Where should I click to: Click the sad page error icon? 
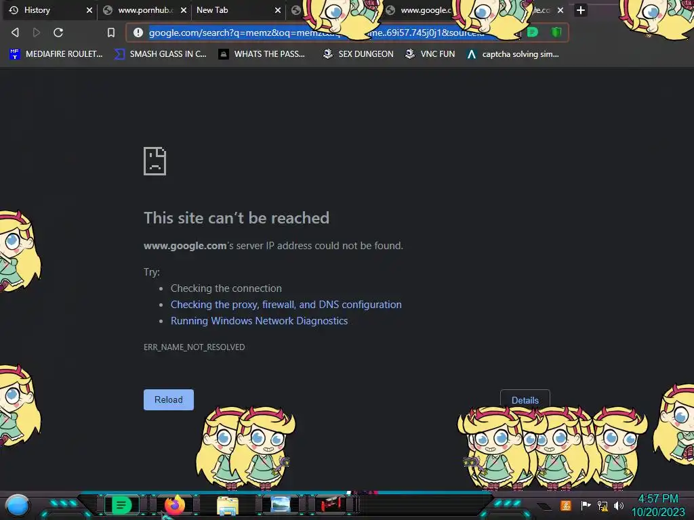coord(155,161)
